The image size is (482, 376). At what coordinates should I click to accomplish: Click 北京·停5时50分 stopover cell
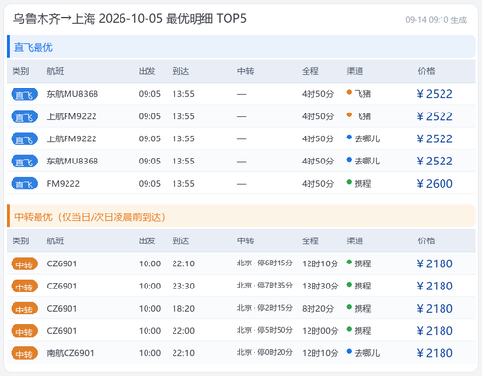pos(265,330)
